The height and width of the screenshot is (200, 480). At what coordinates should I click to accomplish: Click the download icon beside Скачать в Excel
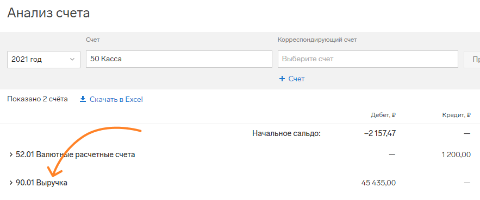click(83, 99)
